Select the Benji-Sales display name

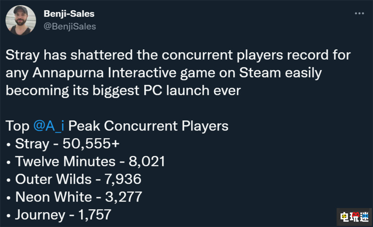tap(69, 13)
